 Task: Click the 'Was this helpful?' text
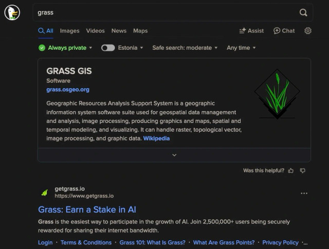(264, 171)
